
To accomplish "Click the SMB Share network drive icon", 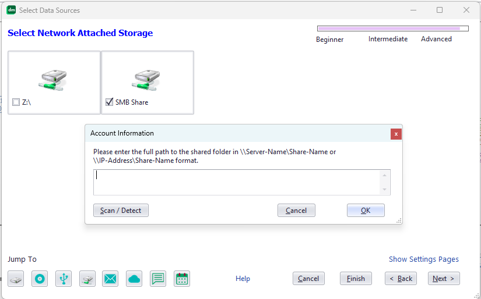I will point(146,80).
